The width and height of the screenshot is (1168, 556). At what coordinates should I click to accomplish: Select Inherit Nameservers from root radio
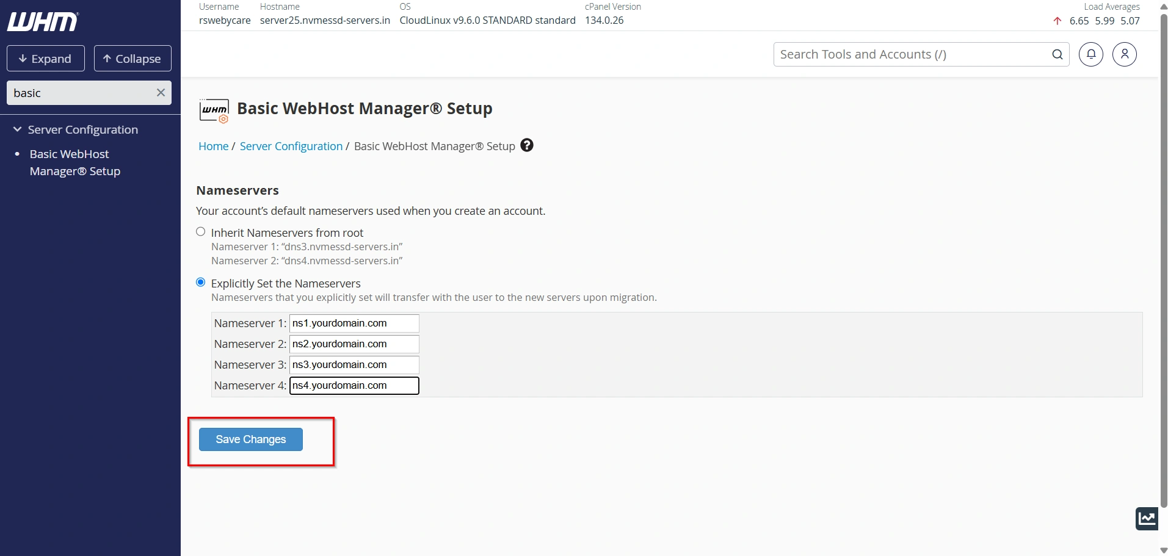200,232
